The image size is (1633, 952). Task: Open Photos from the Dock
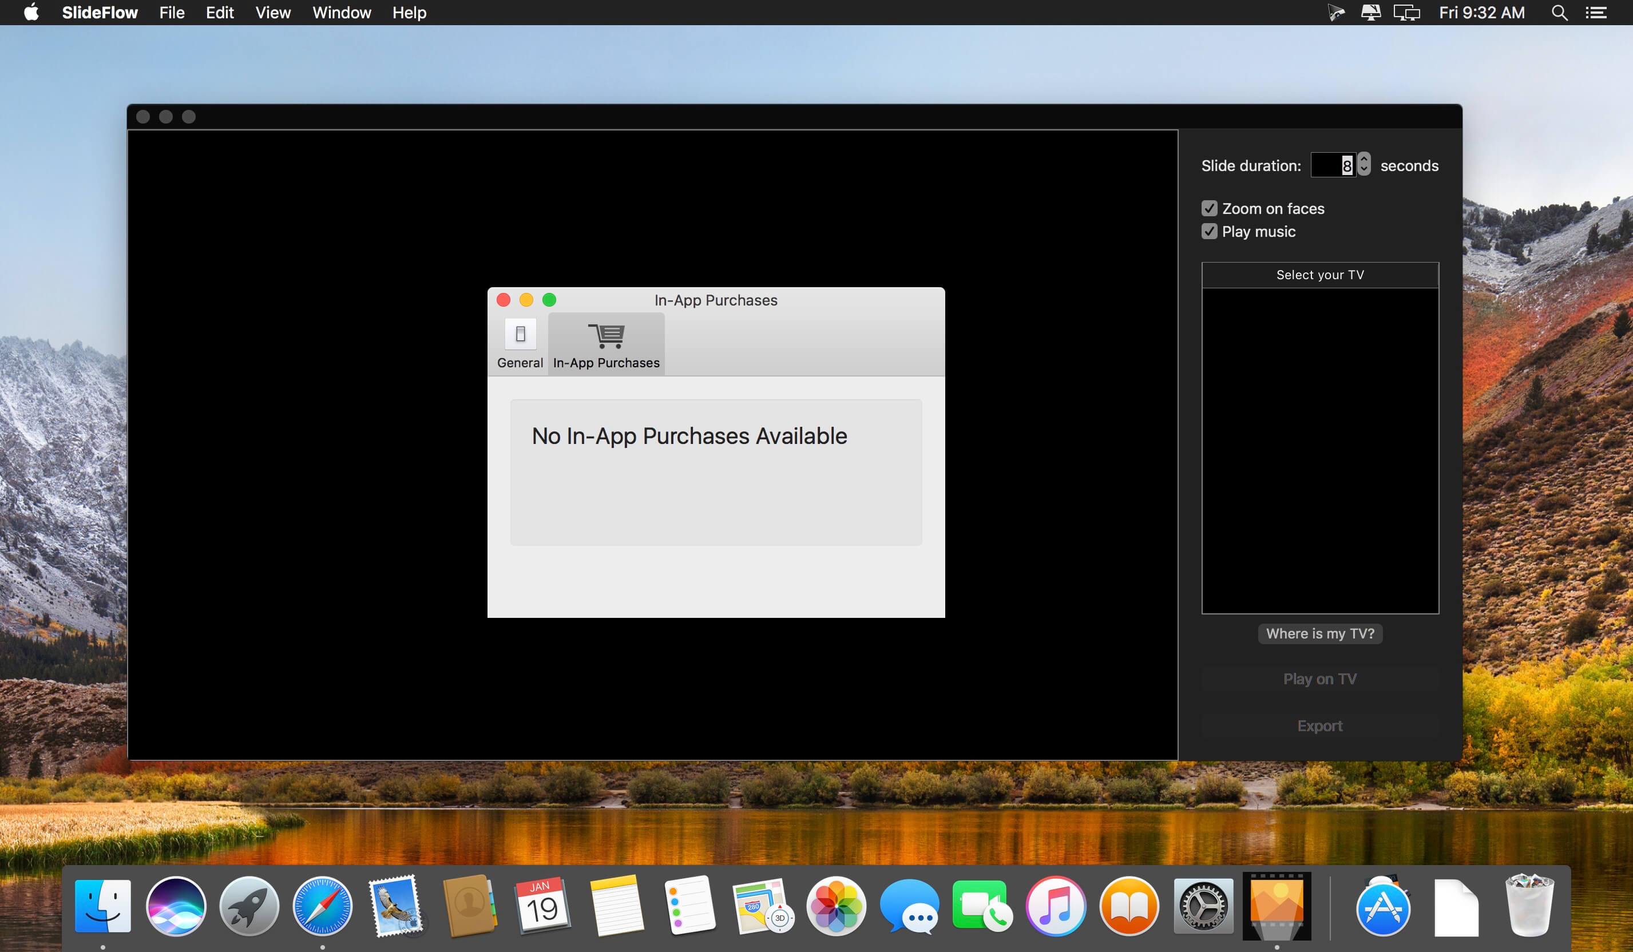coord(836,906)
